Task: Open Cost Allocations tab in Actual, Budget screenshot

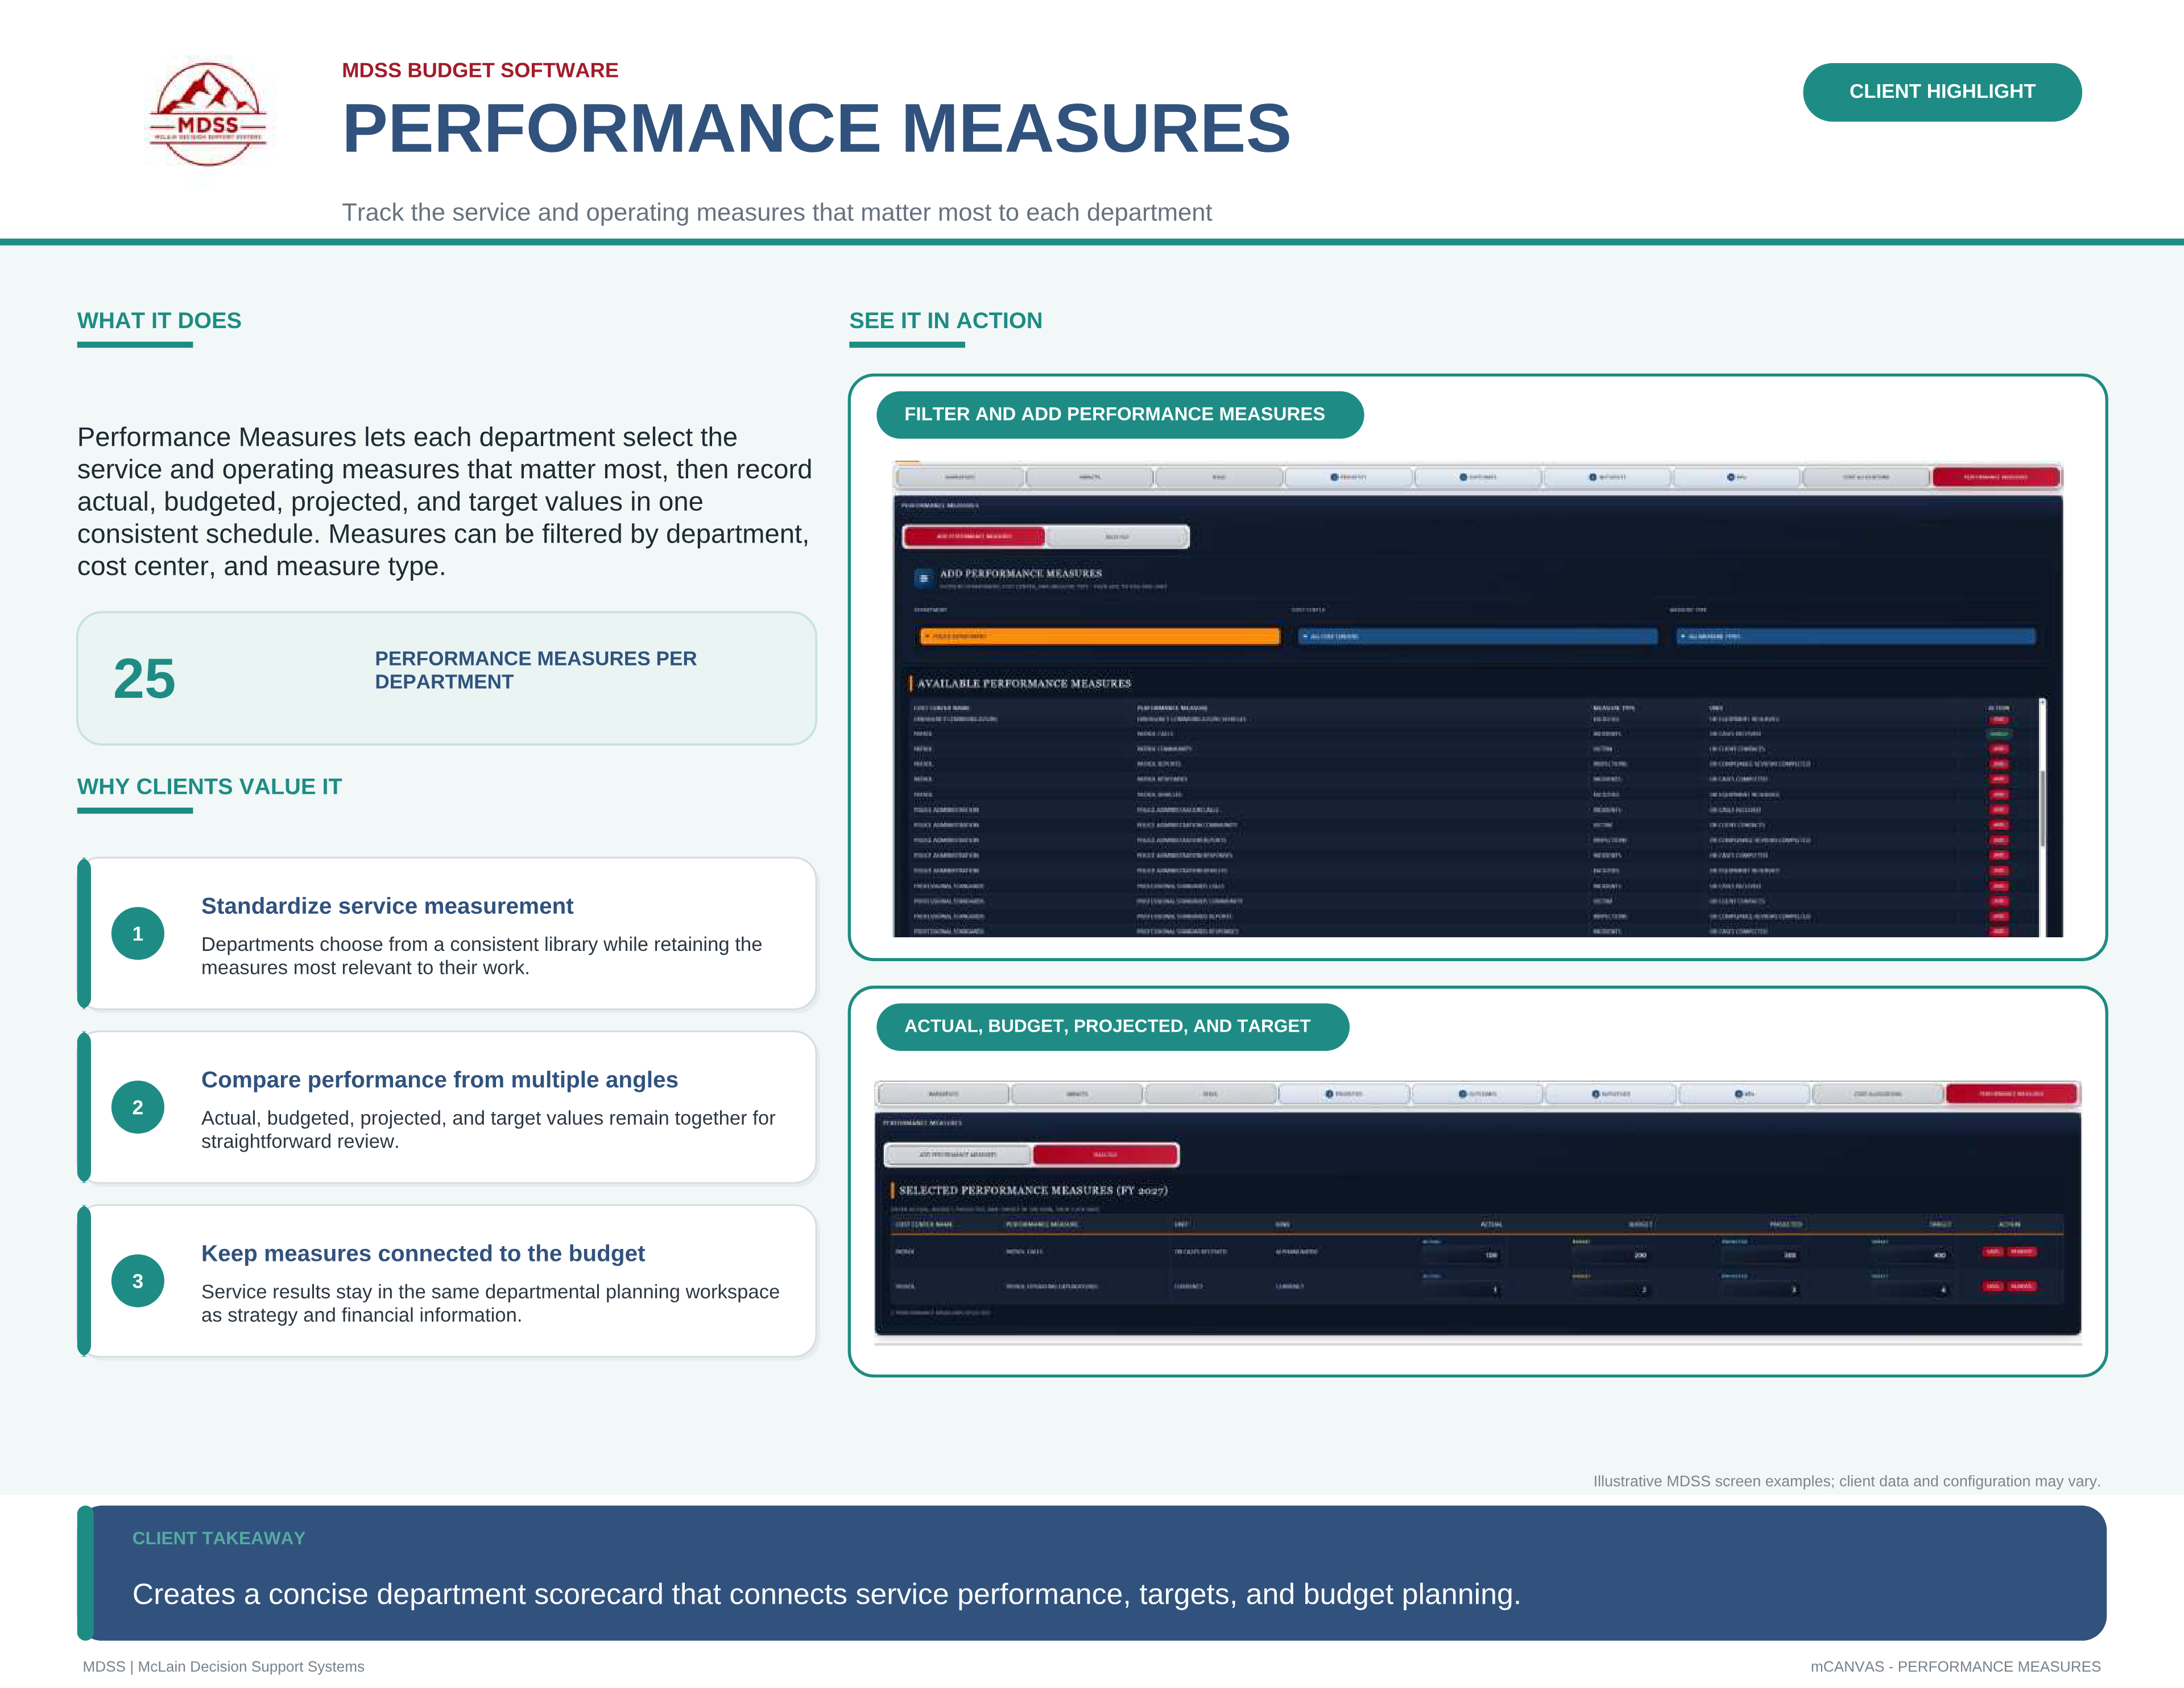Action: [1878, 1094]
